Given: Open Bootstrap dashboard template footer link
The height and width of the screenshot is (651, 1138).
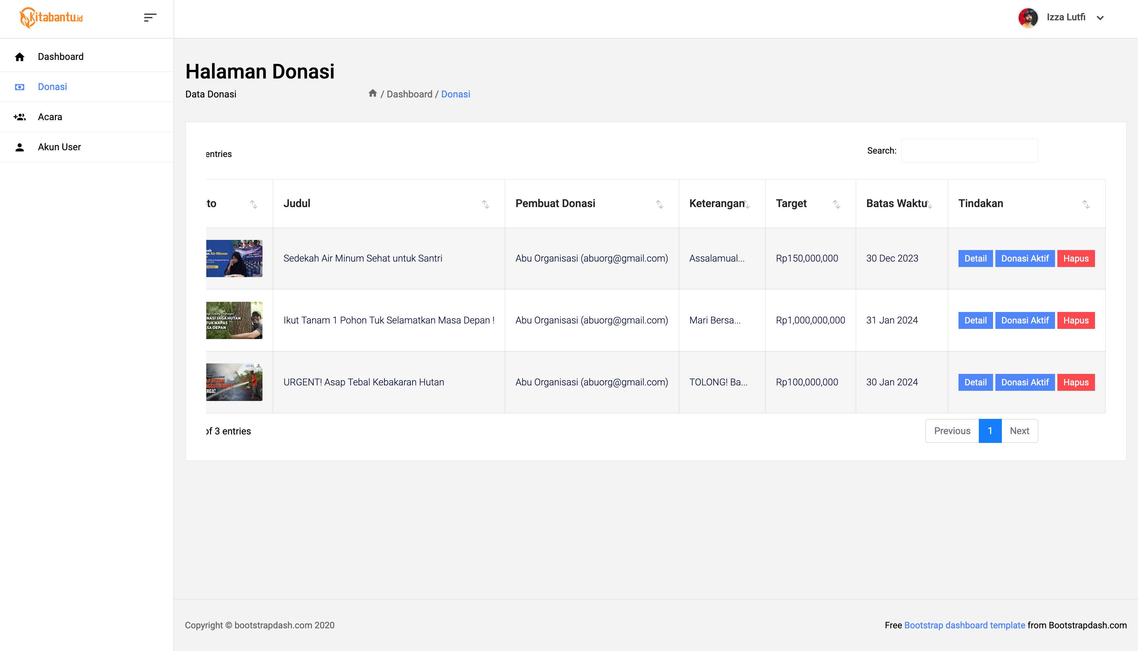Looking at the screenshot, I should pos(964,625).
